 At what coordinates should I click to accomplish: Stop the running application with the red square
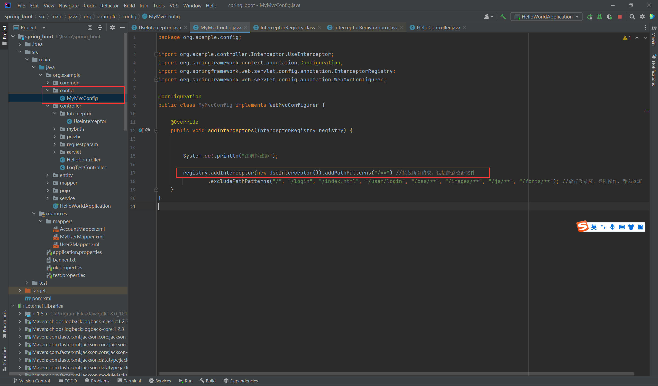click(x=620, y=17)
